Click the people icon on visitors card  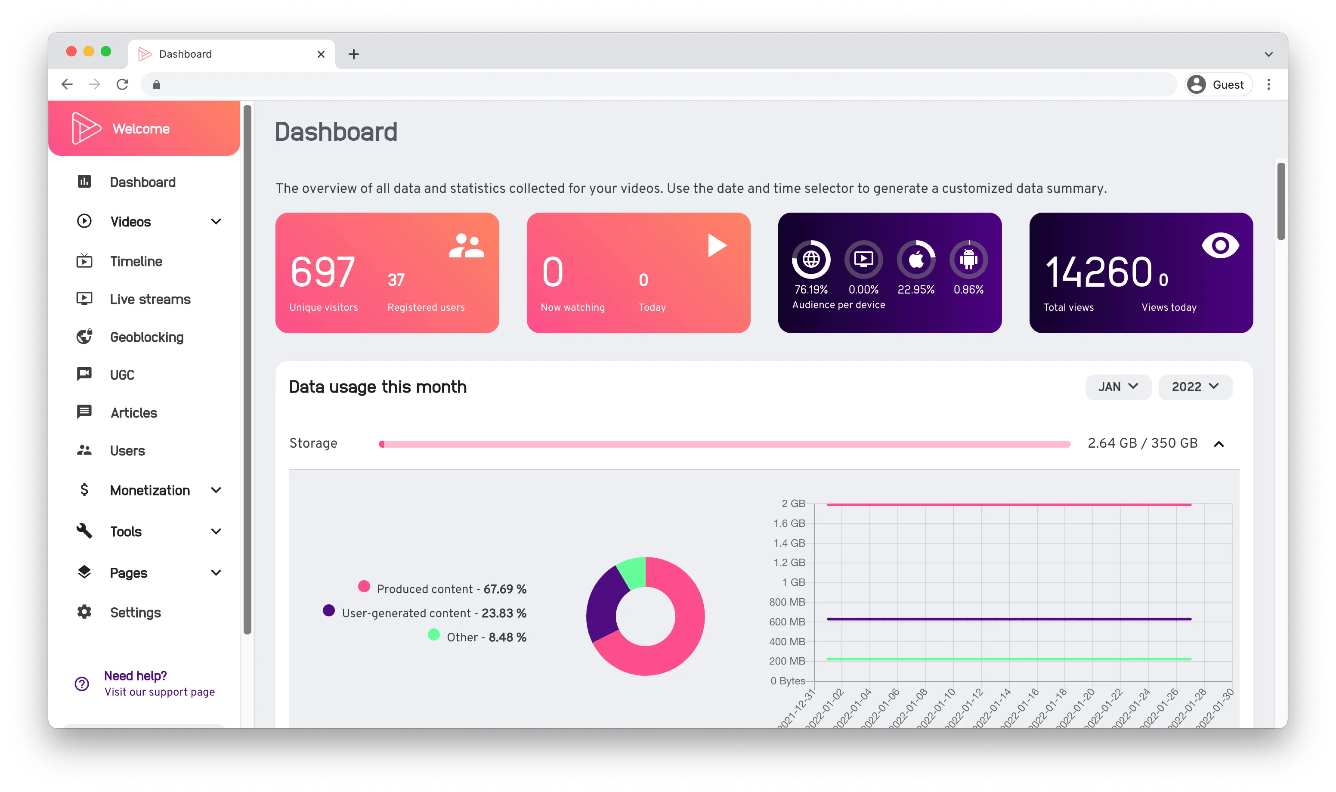point(466,245)
